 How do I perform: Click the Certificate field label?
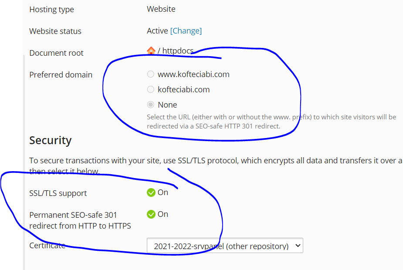tap(47, 246)
